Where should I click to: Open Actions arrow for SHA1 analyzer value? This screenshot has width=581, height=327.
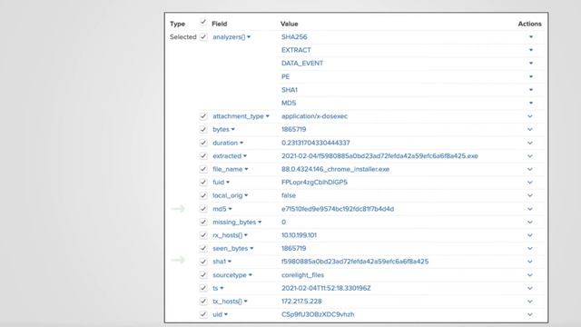point(530,90)
